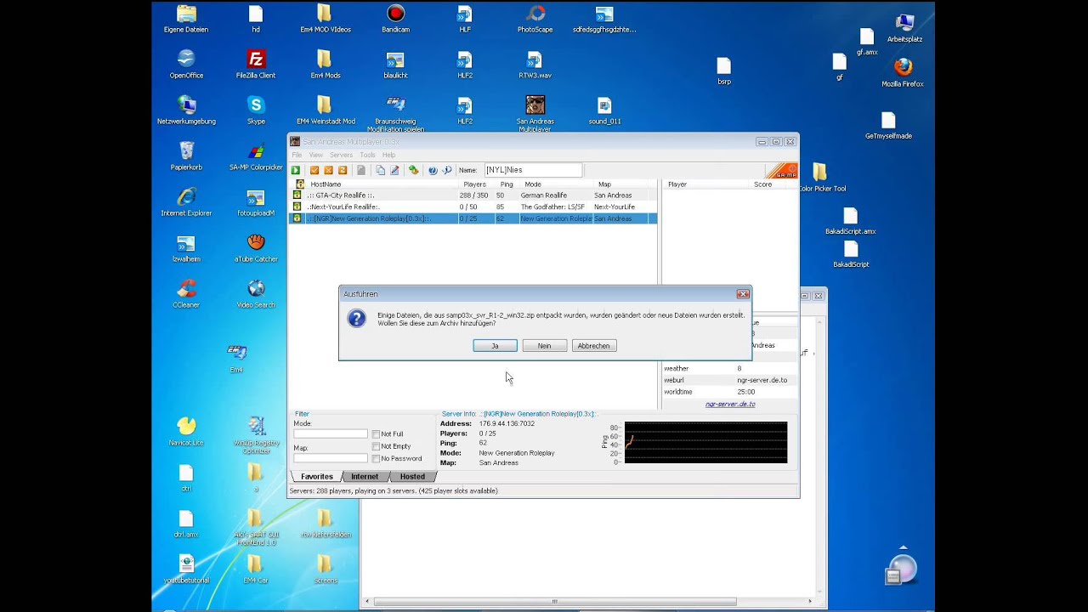Click the blue Help question mark toolbar icon
Viewport: 1088px width, 612px height.
(x=433, y=170)
